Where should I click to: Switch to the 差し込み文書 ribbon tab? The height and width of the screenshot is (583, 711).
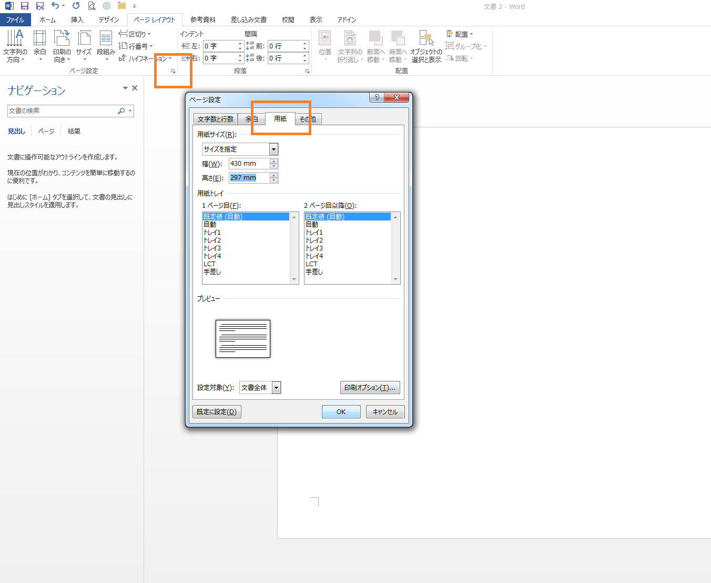pos(249,19)
